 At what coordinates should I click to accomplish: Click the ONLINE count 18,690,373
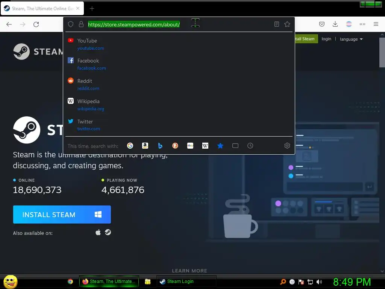pyautogui.click(x=37, y=190)
